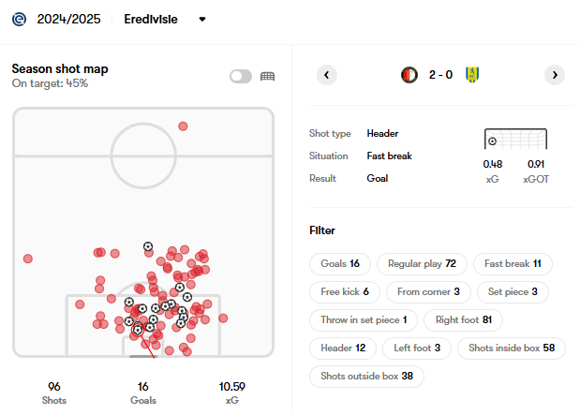Click the top-most shot dot near center circle
580x415 pixels.
pos(183,126)
